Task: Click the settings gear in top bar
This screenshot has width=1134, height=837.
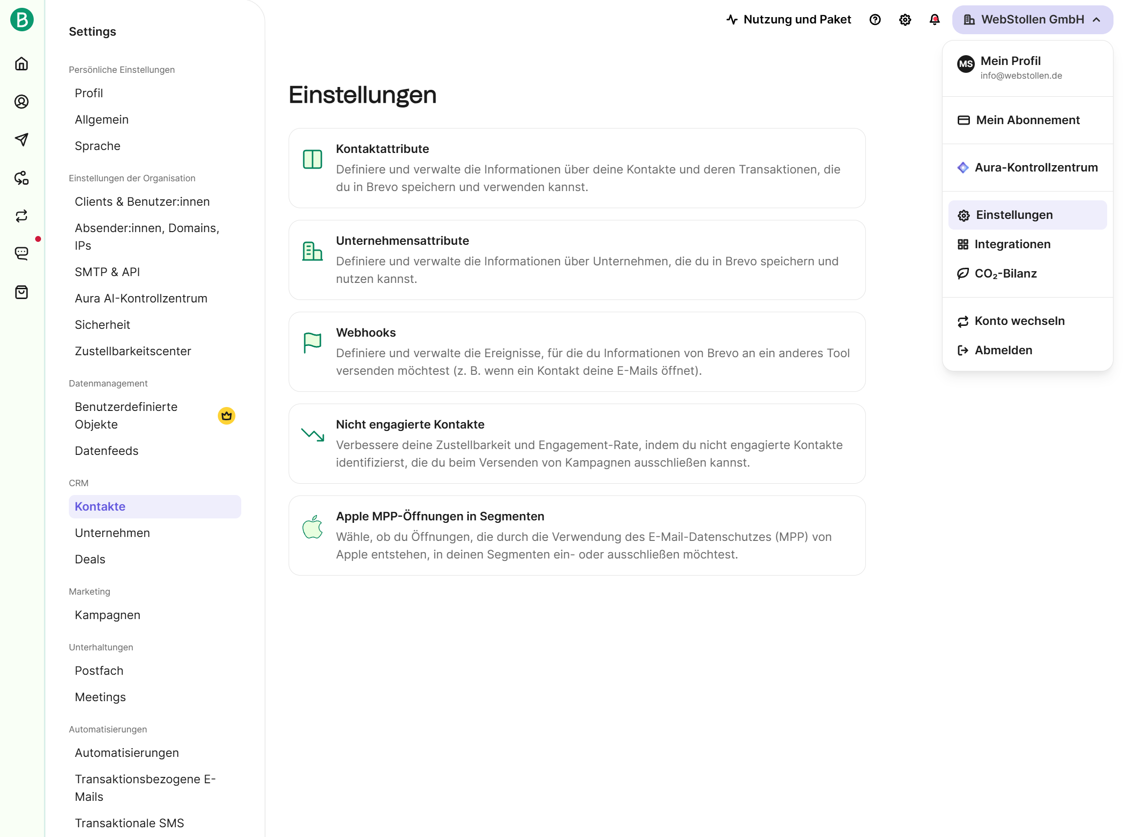Action: click(x=904, y=20)
